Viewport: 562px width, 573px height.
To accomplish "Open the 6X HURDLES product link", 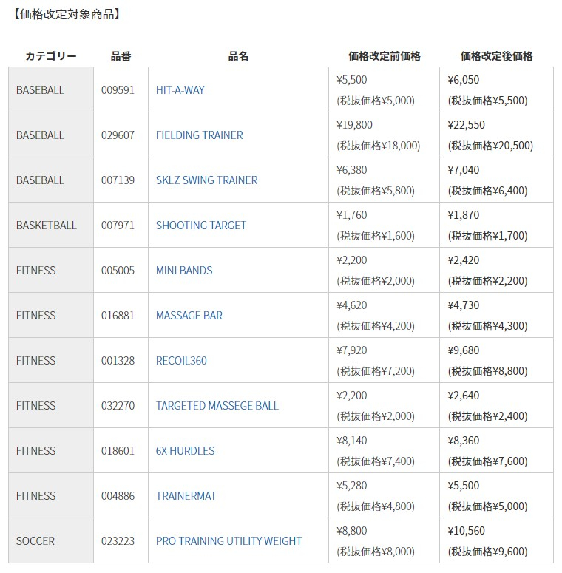I will pyautogui.click(x=186, y=450).
